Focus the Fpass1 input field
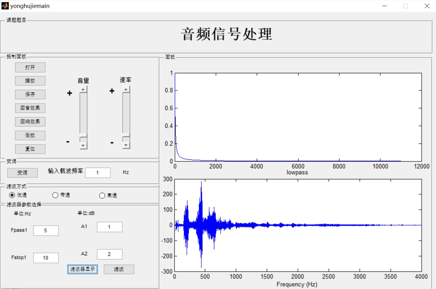Viewport: 436px width, 289px height. coord(46,231)
